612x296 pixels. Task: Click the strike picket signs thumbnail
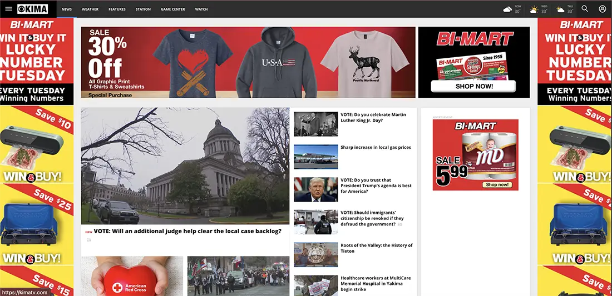(x=316, y=286)
